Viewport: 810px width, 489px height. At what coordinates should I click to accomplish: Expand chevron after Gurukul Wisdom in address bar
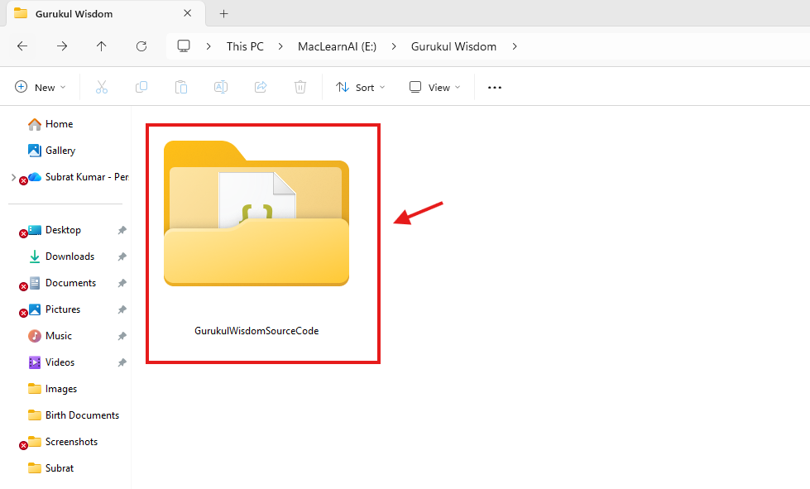[515, 46]
